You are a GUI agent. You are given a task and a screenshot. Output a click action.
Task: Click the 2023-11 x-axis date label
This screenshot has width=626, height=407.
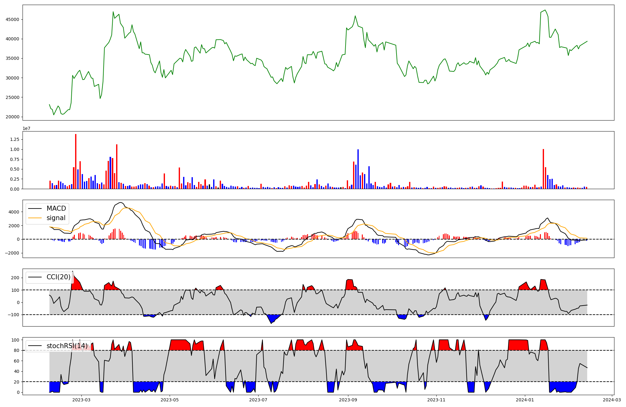click(x=436, y=400)
